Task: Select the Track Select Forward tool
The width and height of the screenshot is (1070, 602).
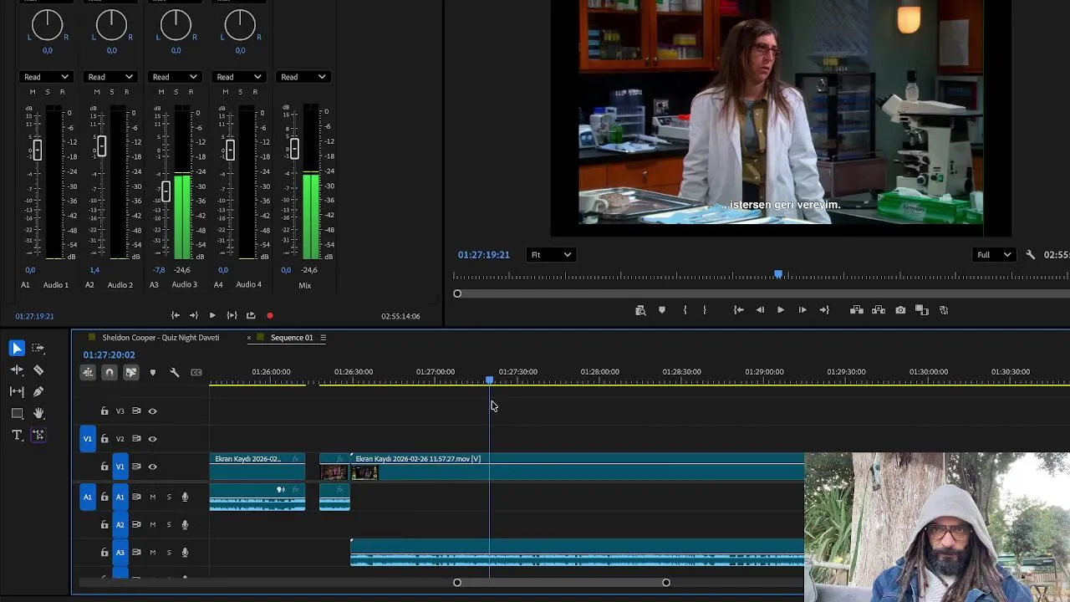Action: click(x=38, y=348)
